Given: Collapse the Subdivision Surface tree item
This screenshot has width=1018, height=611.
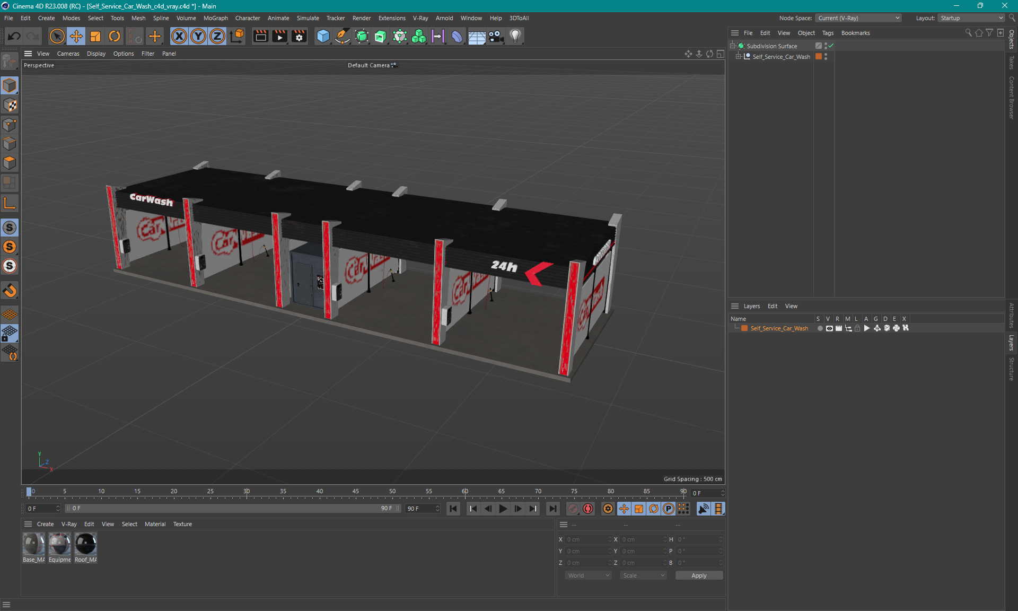Looking at the screenshot, I should point(732,46).
